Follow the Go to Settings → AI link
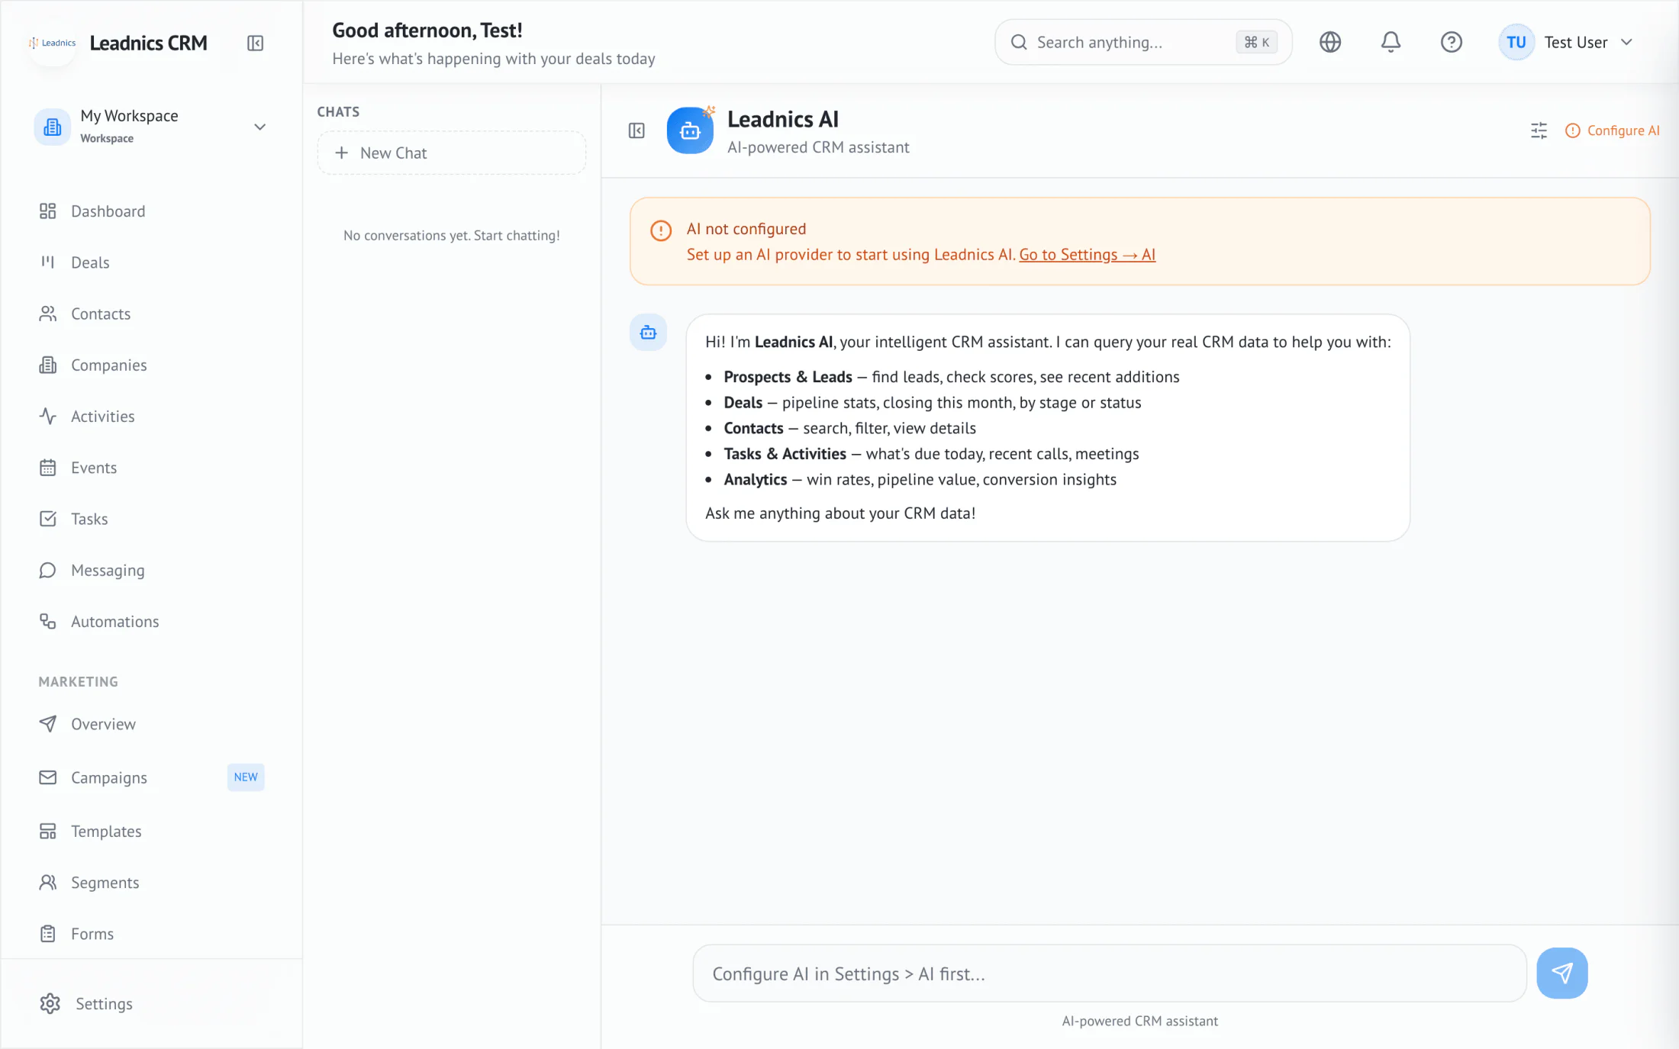Viewport: 1679px width, 1049px height. point(1087,255)
